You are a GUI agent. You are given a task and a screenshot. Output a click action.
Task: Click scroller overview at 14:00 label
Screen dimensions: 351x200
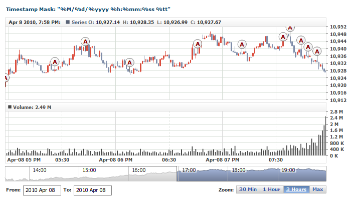pos(39,170)
